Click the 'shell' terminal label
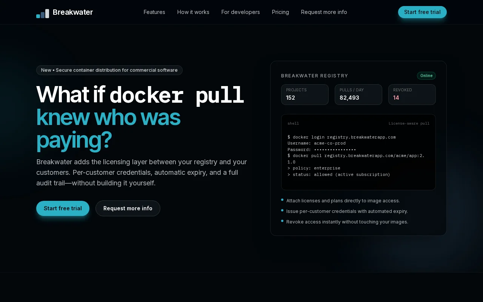The width and height of the screenshot is (483, 302). coord(293,123)
